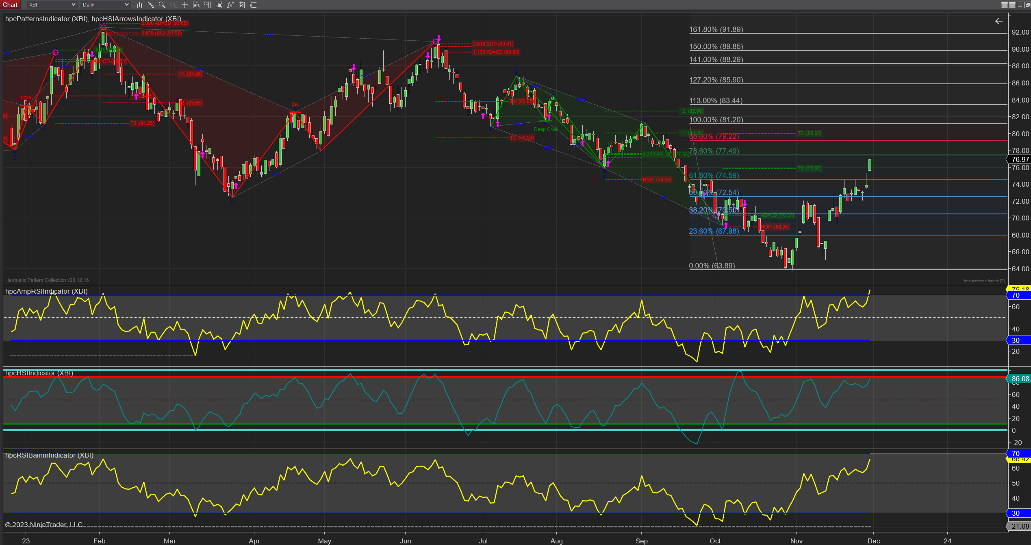The width and height of the screenshot is (1031, 545).
Task: Click the second gray link button top right
Action: click(1012, 5)
